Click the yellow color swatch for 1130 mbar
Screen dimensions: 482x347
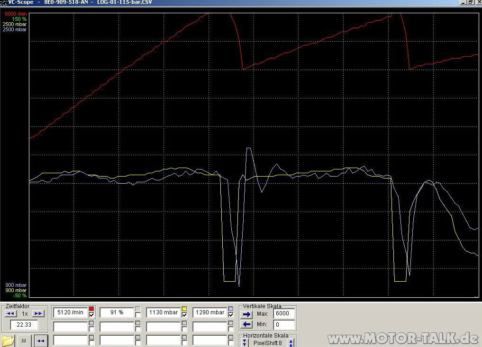click(x=184, y=309)
